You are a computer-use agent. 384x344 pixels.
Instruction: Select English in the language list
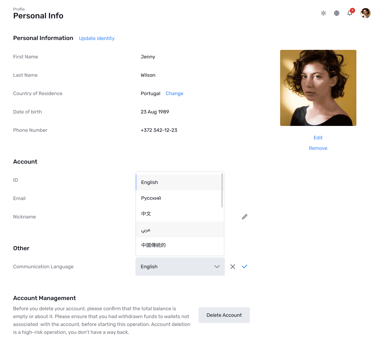pos(150,182)
